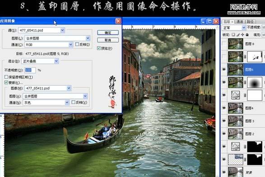The width and height of the screenshot is (265, 177).
Task: Hide 背景 layer with its eye icon
Action: pyautogui.click(x=224, y=172)
